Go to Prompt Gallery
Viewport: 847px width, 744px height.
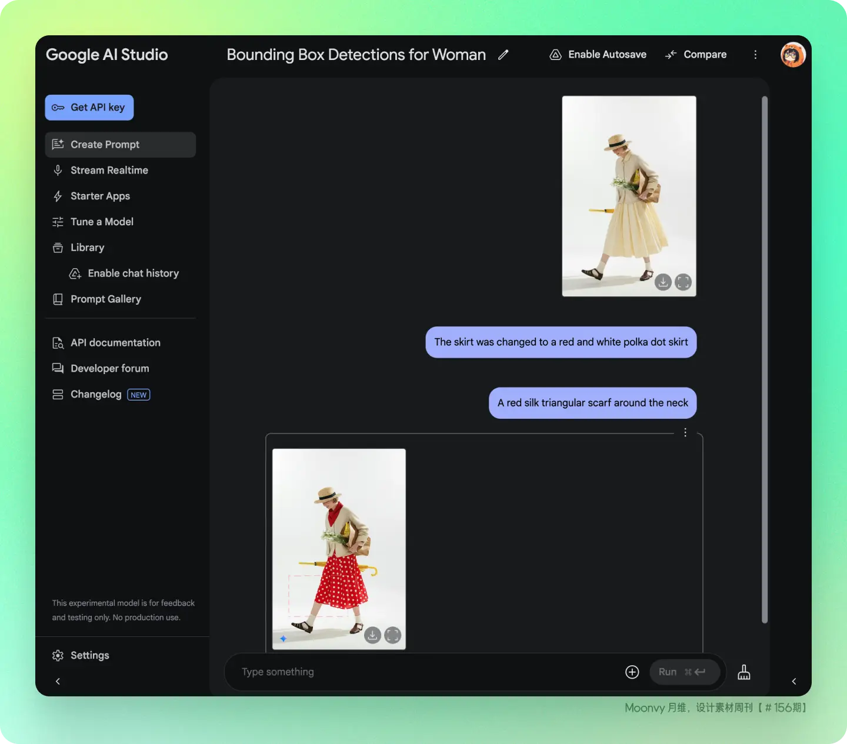click(x=106, y=299)
